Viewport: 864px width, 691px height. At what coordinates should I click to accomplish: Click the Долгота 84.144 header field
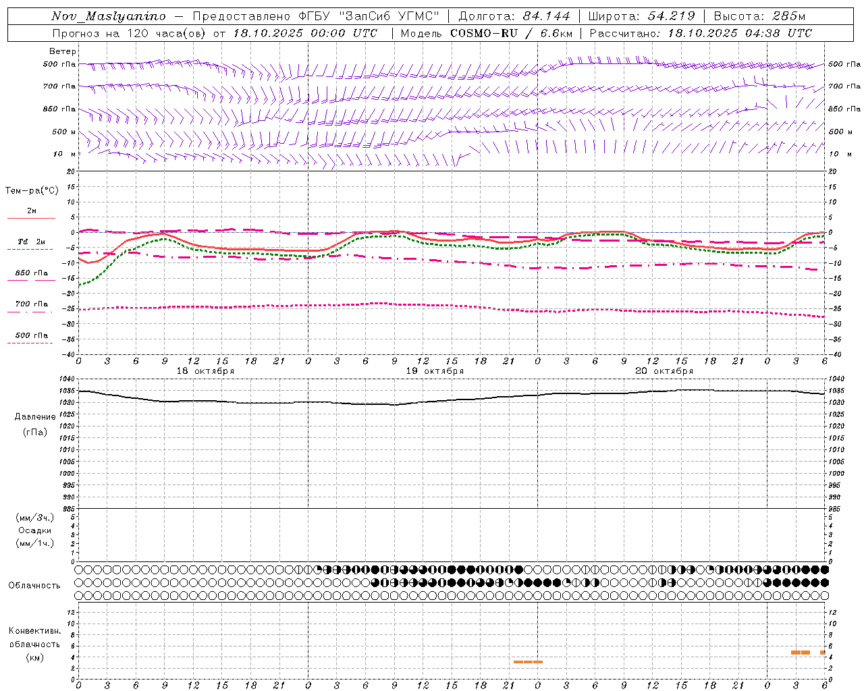[x=514, y=16]
